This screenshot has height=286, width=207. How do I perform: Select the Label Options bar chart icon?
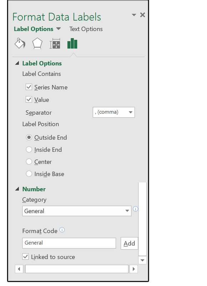click(72, 44)
